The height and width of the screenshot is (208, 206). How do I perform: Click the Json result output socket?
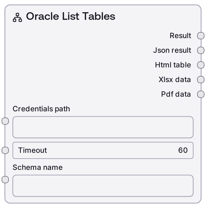[200, 50]
